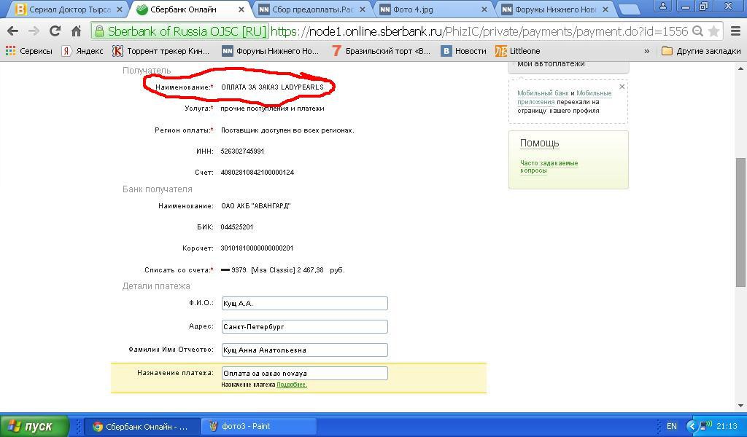Viewport: 747px width, 437px height.
Task: Click the green padlock security icon
Action: pyautogui.click(x=99, y=31)
